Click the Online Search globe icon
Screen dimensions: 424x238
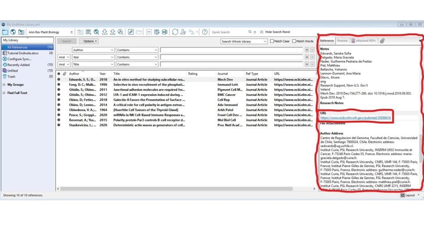[x=13, y=32]
